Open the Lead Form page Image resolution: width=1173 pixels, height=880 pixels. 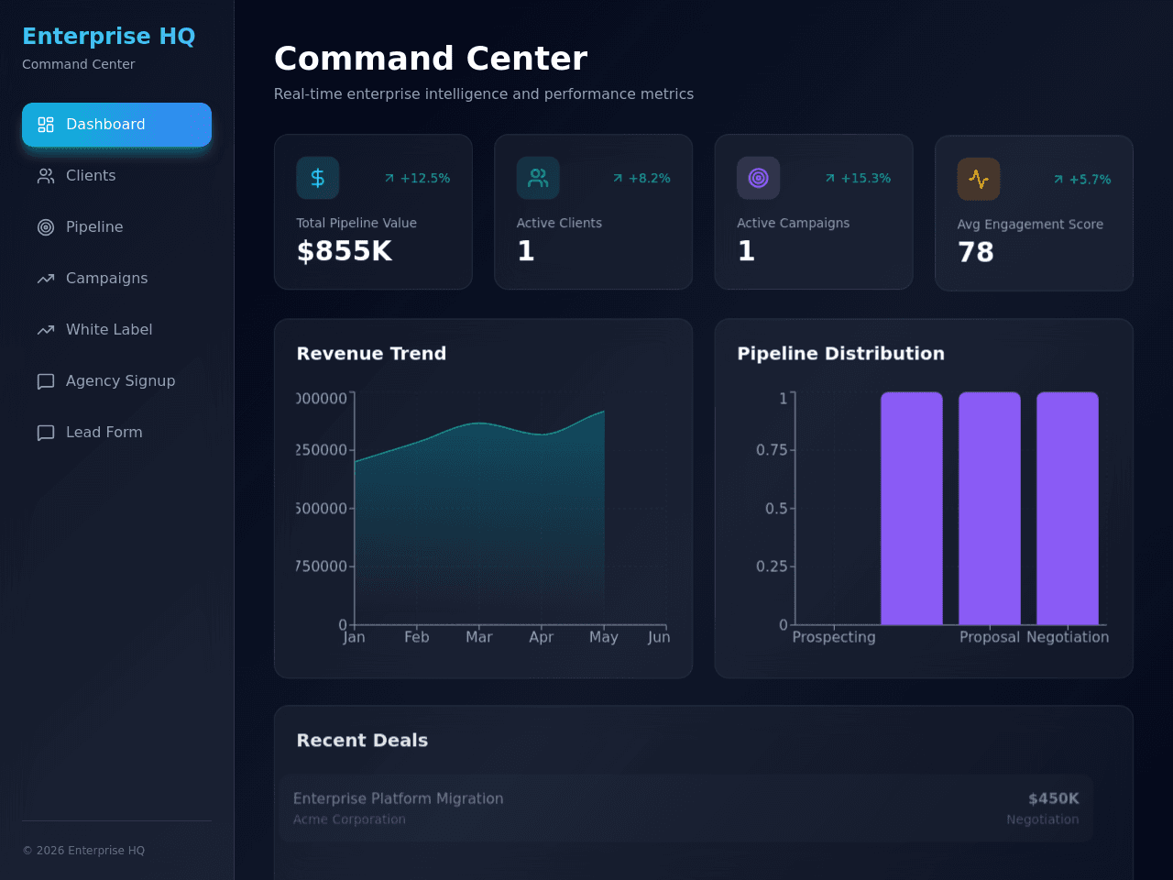(116, 433)
